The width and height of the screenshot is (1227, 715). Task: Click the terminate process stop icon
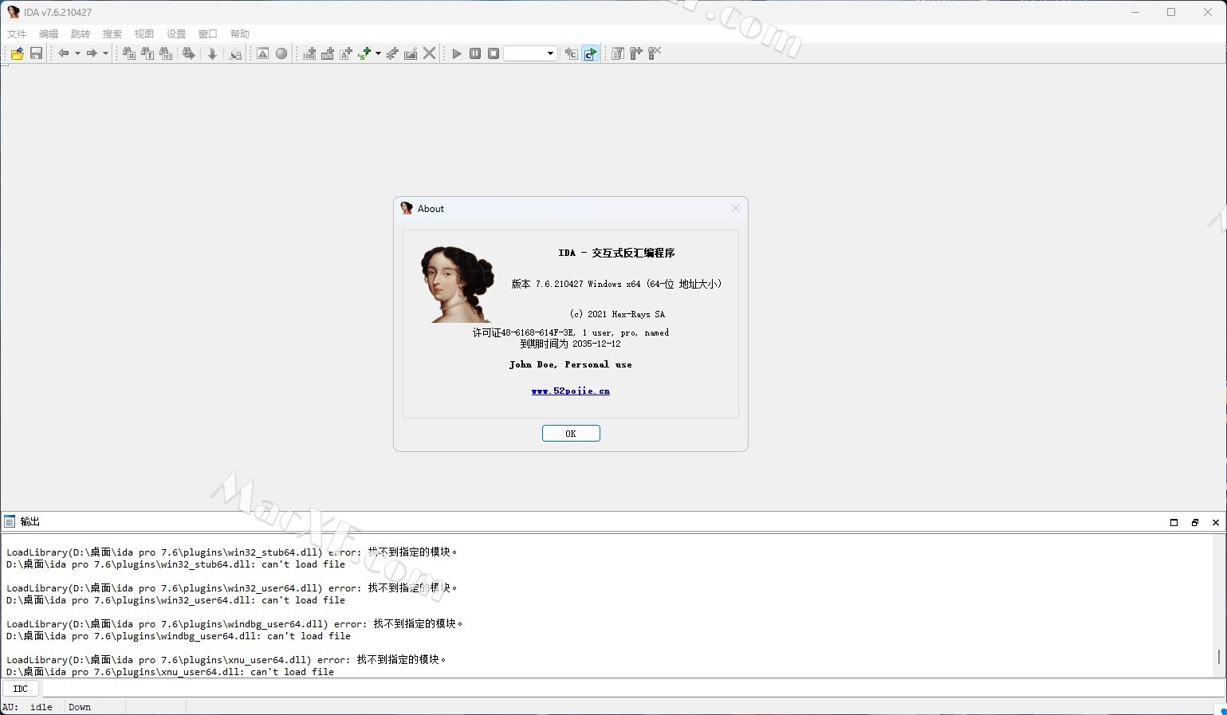[x=494, y=53]
